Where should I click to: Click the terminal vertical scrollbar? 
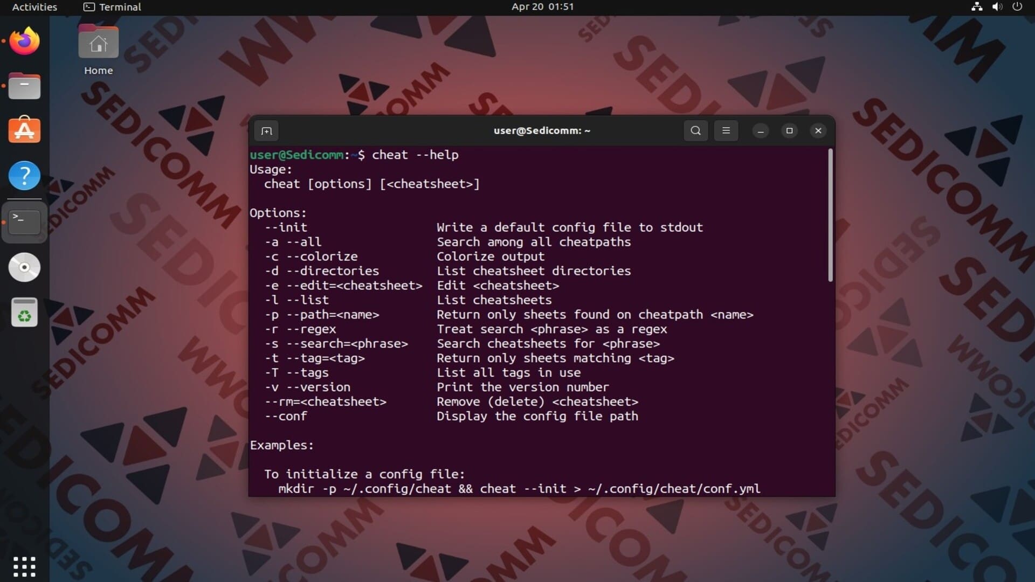pos(830,216)
